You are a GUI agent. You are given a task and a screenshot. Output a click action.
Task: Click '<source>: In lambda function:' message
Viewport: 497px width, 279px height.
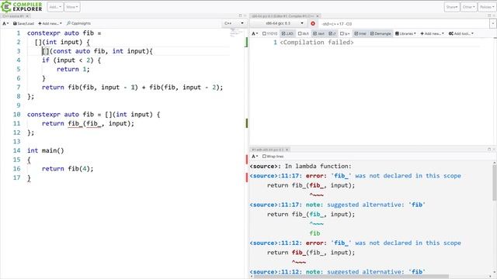(x=301, y=167)
